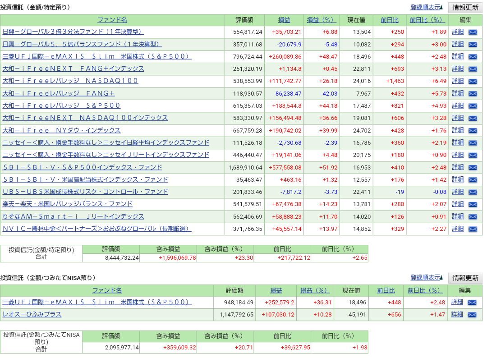This screenshot has width=487, height=358.
Task: Click the envelope icon in the UBS米国成長株式リスク・コントロール row
Action: (x=473, y=192)
